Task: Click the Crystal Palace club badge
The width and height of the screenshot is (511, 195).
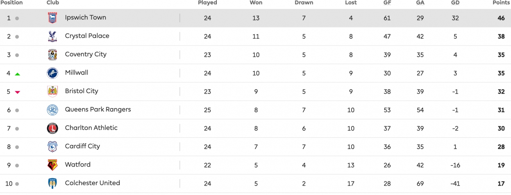Action: [52, 36]
